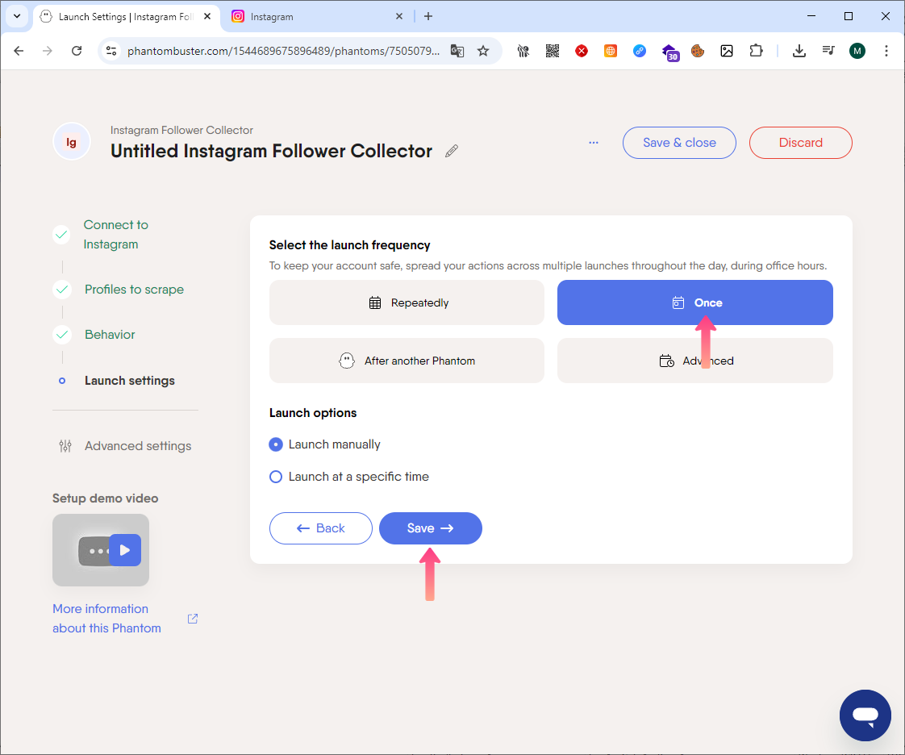Viewport: 905px width, 755px height.
Task: Open site information icon in address bar
Action: tap(111, 51)
